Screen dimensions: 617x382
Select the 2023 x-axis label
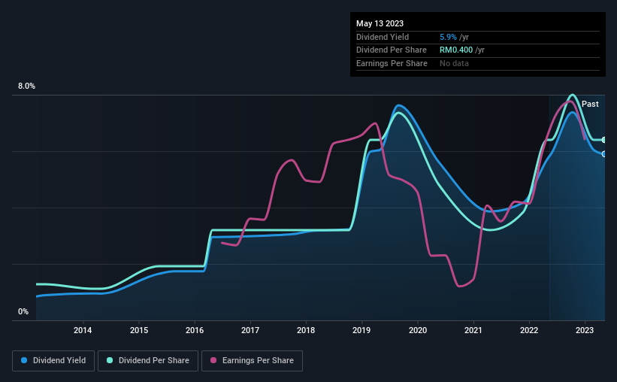pos(585,330)
